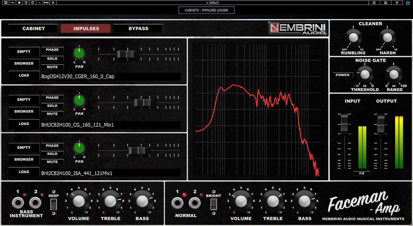Click the BogOS412V30_CGER_160_0_Cap file name field
Screen dimensions: 413x226
pos(111,77)
